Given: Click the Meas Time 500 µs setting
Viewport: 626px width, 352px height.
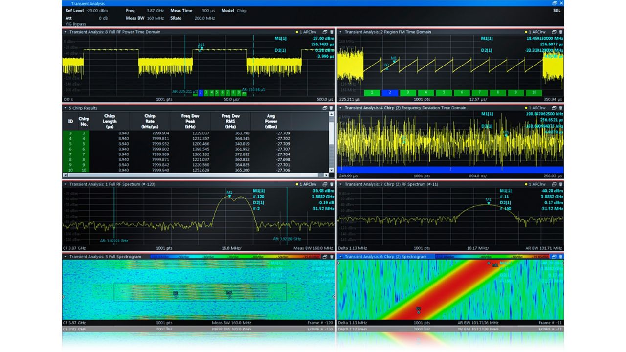Looking at the screenshot, I should tap(192, 11).
